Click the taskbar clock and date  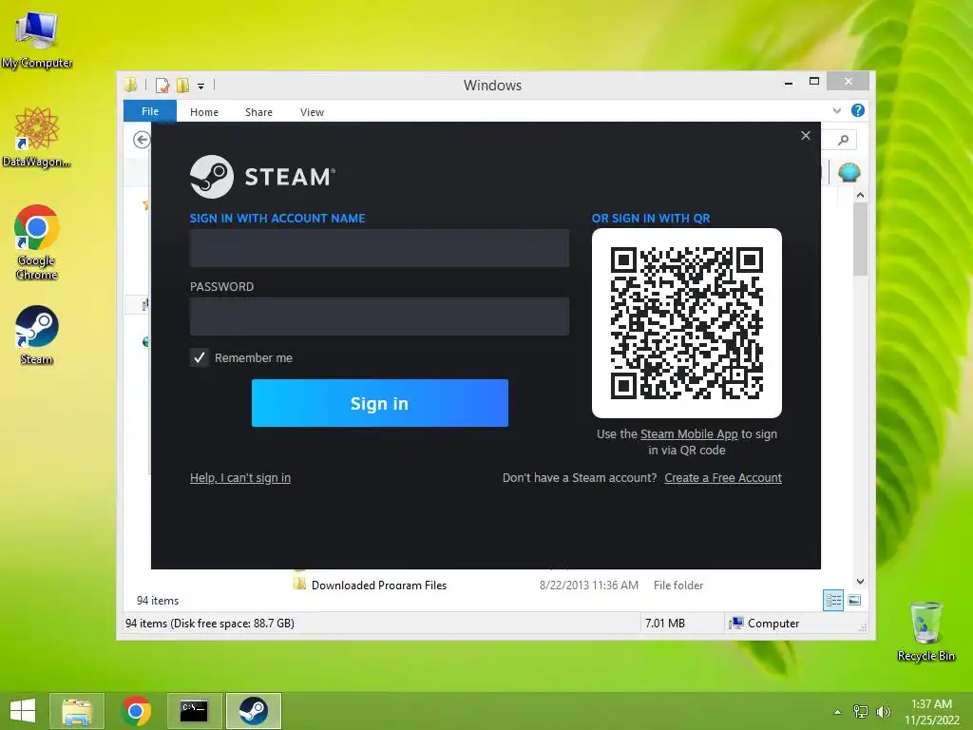coord(931,712)
